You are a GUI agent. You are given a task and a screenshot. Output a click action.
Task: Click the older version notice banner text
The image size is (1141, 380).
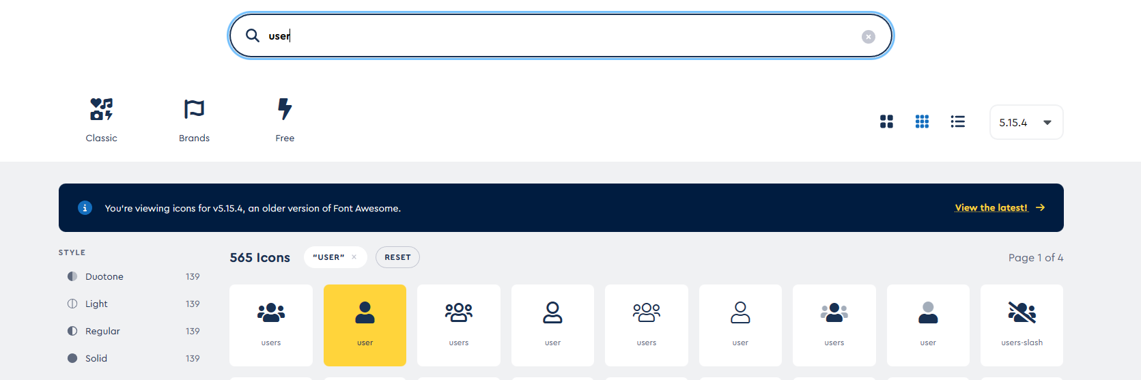coord(253,208)
